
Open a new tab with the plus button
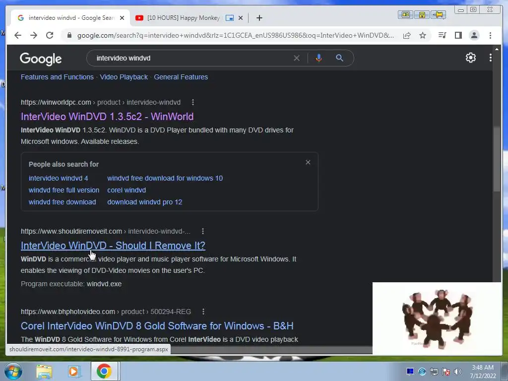[x=259, y=18]
